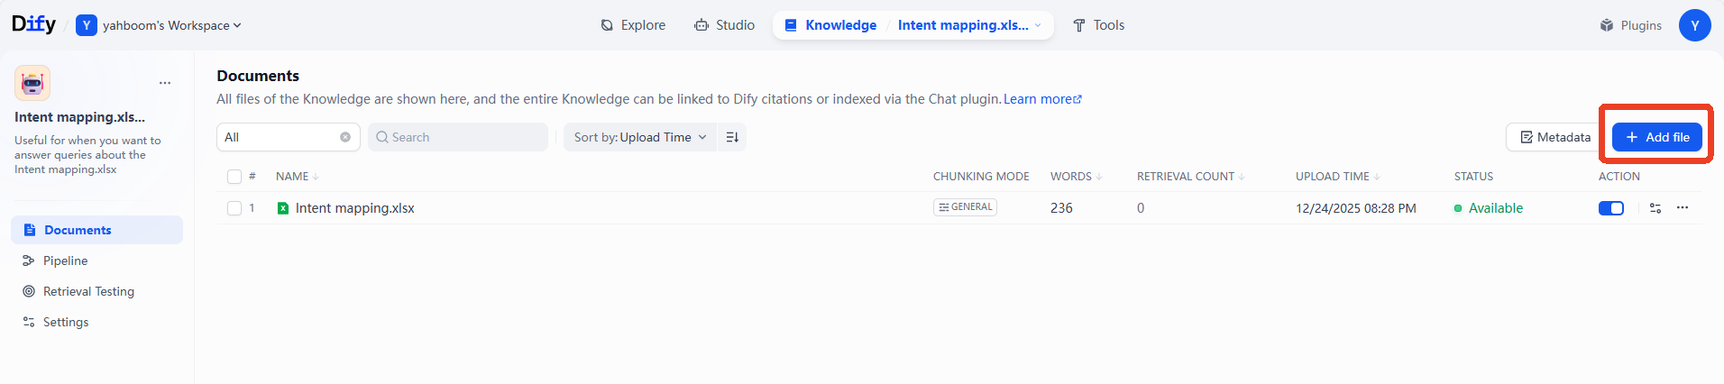Follow the Learn more link
Screen dimensions: 1724x384
[1042, 99]
